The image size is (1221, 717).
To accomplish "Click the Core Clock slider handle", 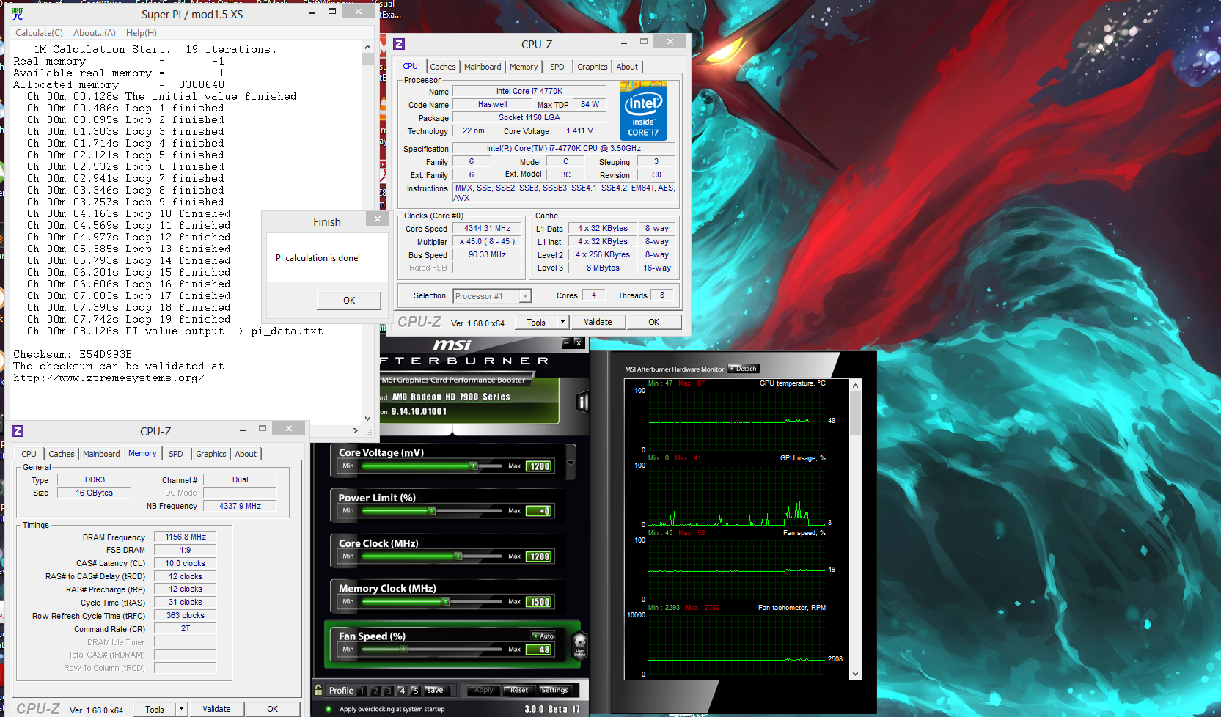I will click(x=458, y=556).
